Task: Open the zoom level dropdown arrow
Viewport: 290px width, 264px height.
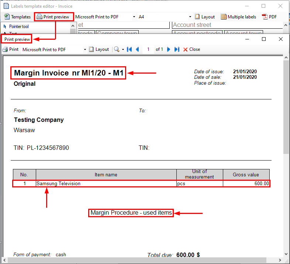Action: coord(123,49)
